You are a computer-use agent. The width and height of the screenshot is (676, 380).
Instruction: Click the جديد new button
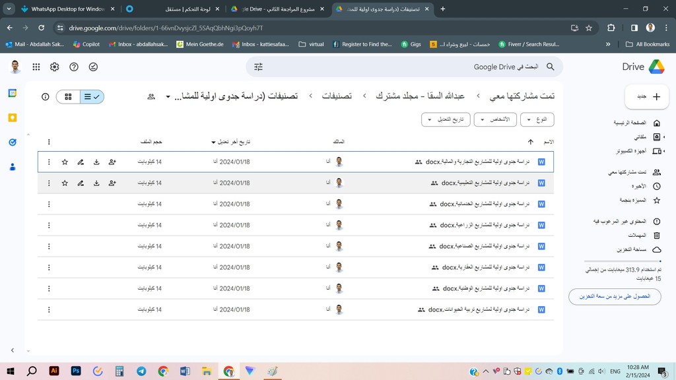(644, 96)
